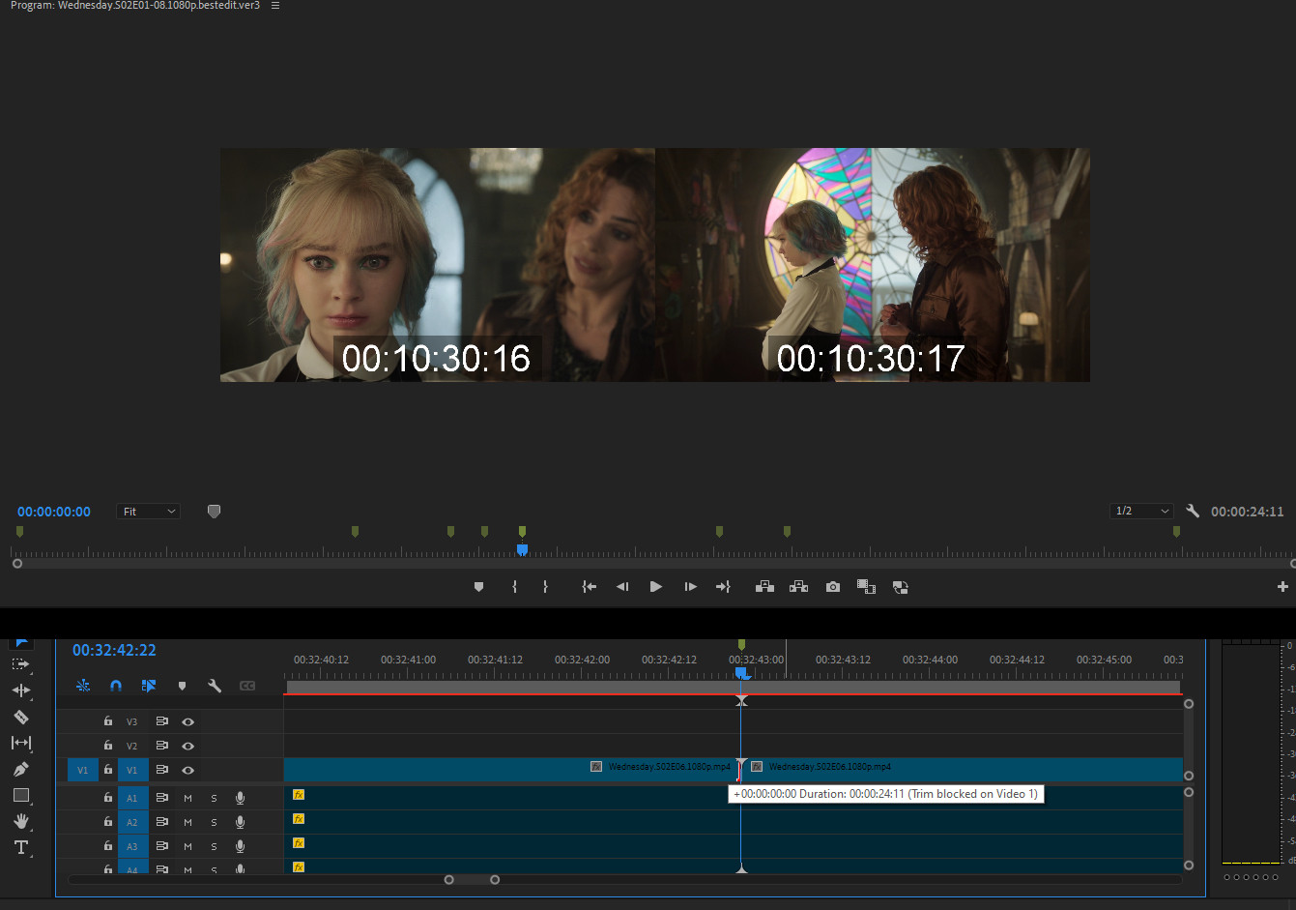1296x910 pixels.
Task: Select the Pen tool
Action: point(20,769)
